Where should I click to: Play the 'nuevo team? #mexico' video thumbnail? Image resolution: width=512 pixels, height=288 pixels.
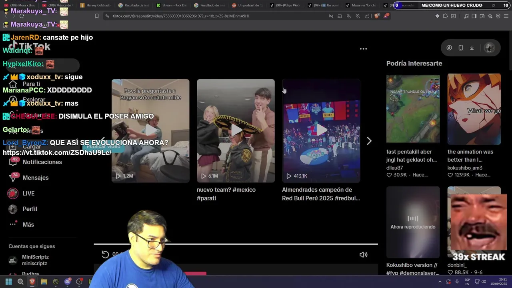(x=236, y=131)
